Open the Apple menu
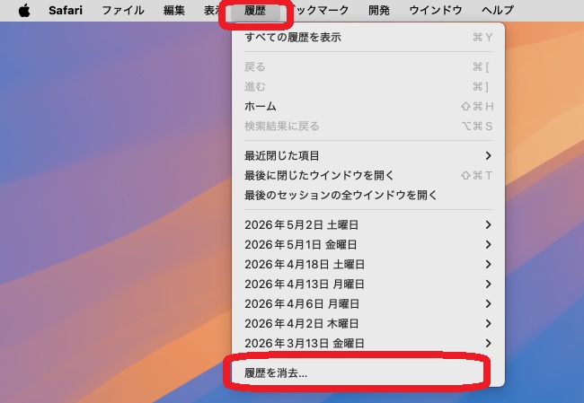 coord(24,11)
